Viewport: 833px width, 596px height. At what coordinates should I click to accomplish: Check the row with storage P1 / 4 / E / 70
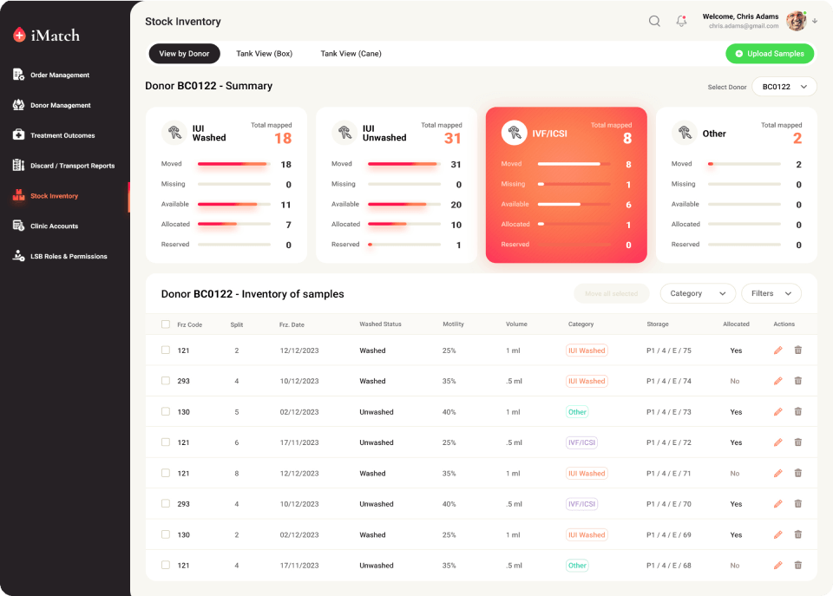click(x=166, y=503)
